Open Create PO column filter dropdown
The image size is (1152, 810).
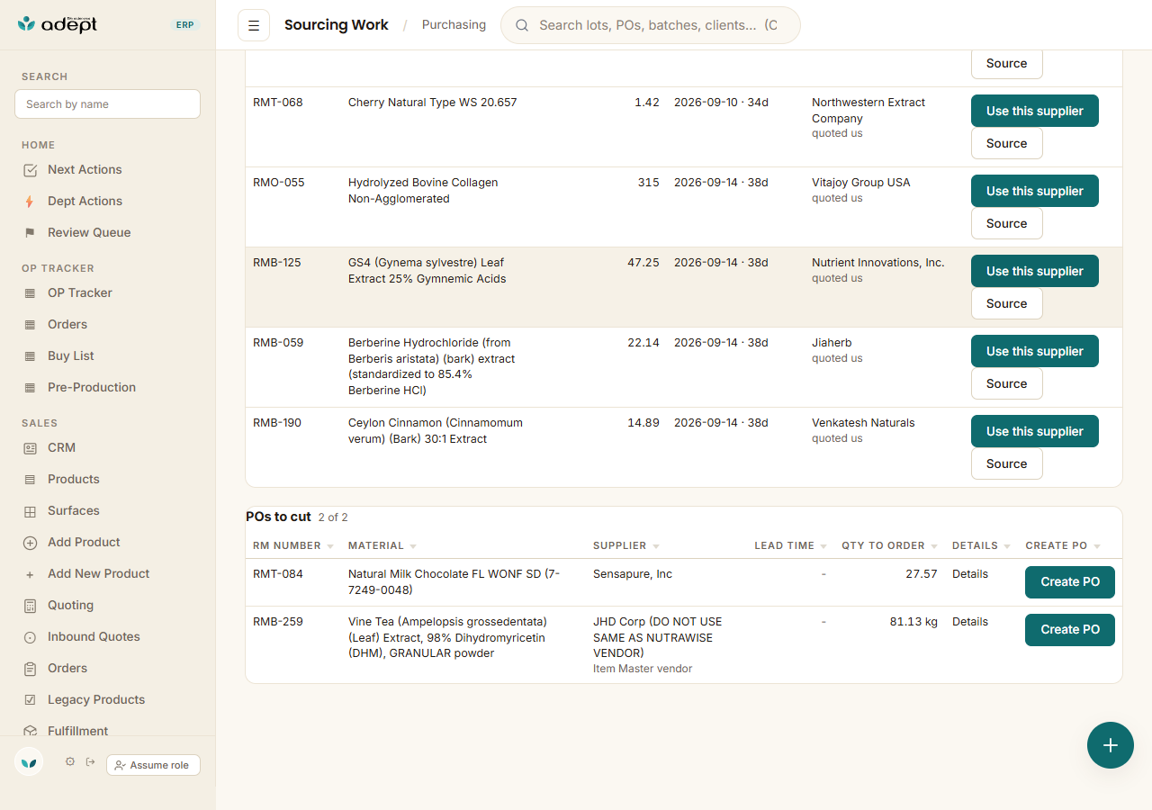click(1097, 546)
